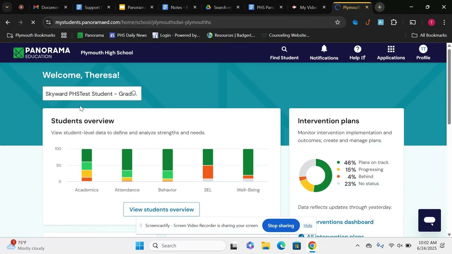Open the Panorama bookmark
Image resolution: width=452 pixels, height=254 pixels.
[x=90, y=35]
